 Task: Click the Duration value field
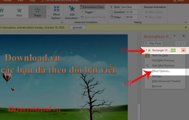(131, 12)
